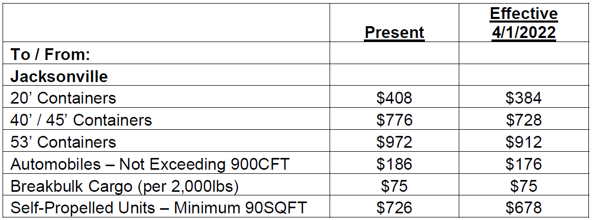This screenshot has height=220, width=592.
Task: Select the $728 effective rate value
Action: coord(524,120)
